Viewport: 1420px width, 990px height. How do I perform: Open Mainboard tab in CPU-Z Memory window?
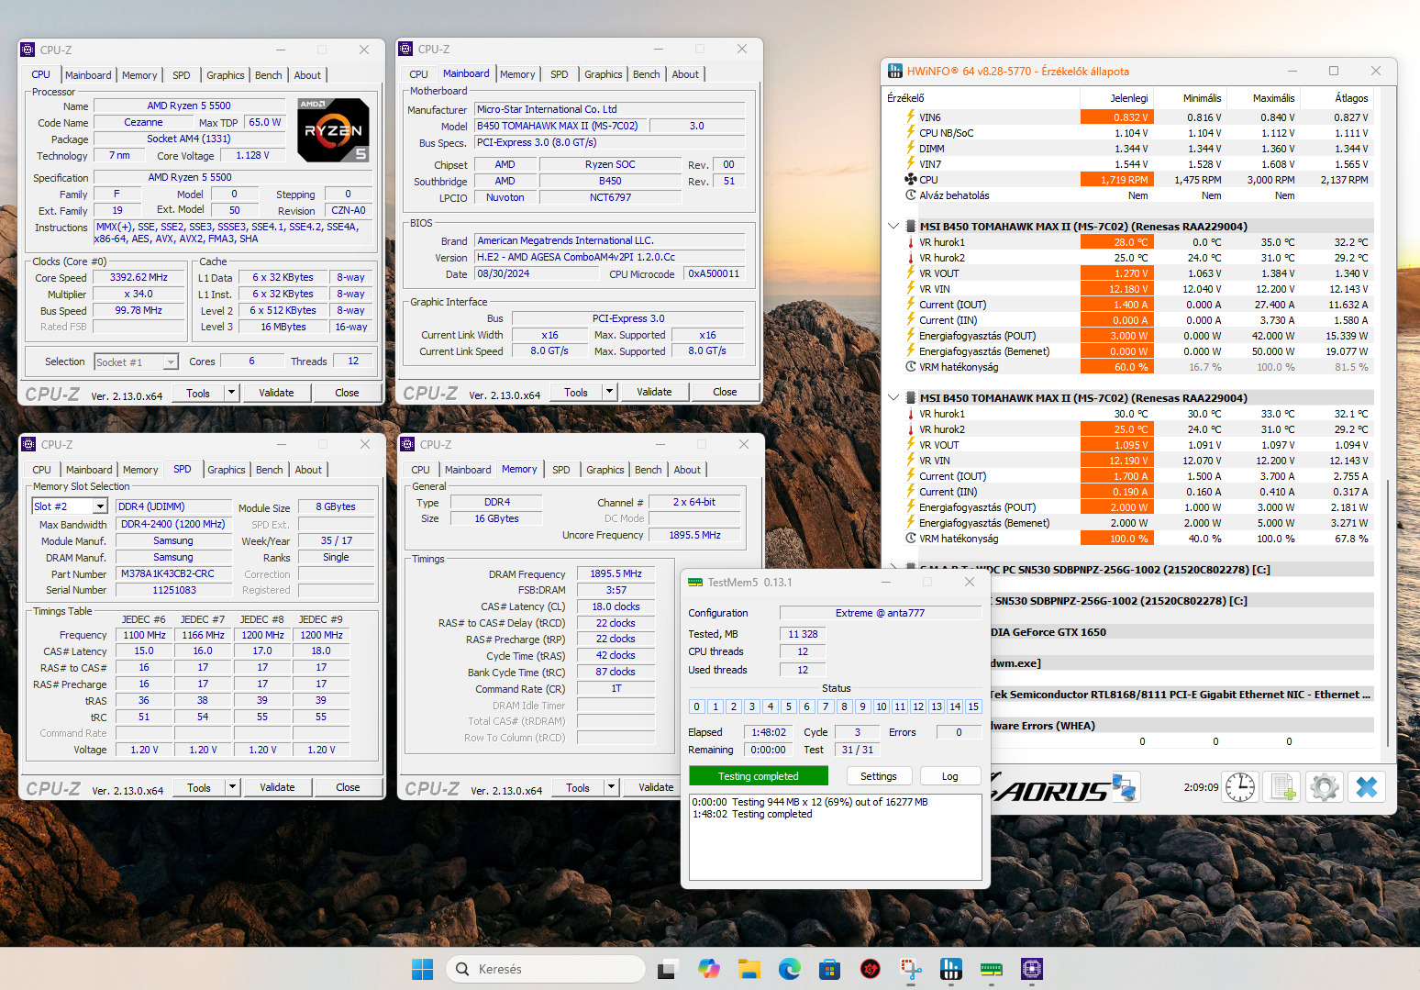click(468, 470)
